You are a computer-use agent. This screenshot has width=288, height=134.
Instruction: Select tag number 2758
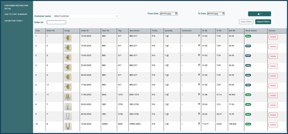click(120, 114)
